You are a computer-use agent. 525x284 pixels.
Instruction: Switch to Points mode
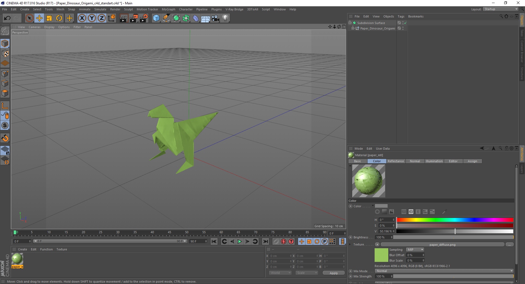click(x=5, y=73)
